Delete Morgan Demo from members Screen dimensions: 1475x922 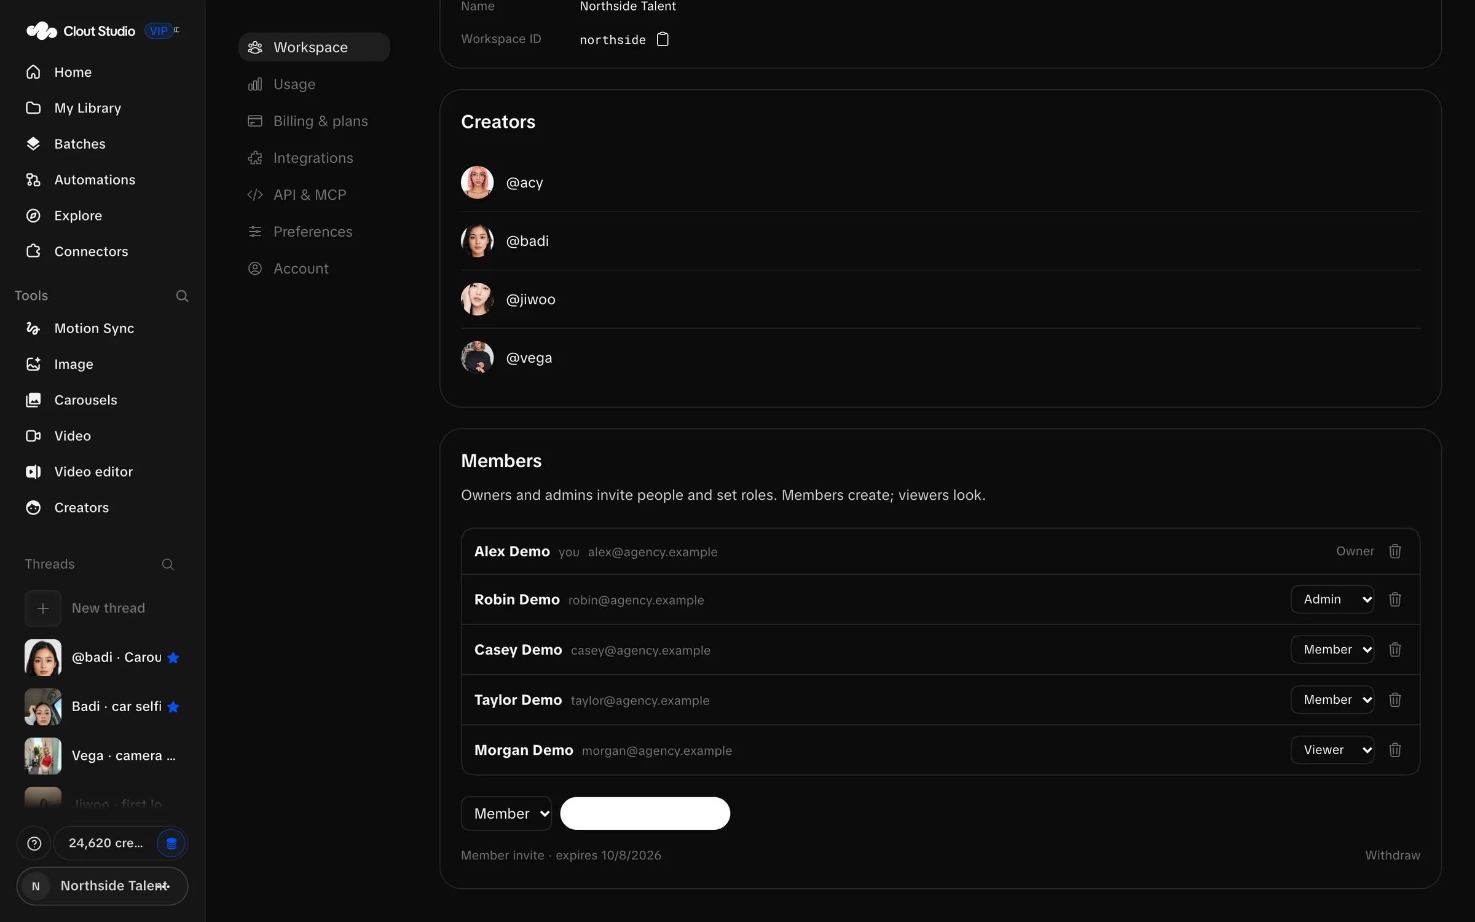pos(1395,751)
